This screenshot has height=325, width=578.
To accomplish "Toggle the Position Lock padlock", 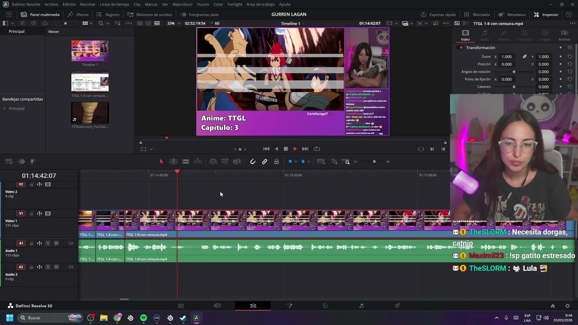I will pyautogui.click(x=276, y=162).
